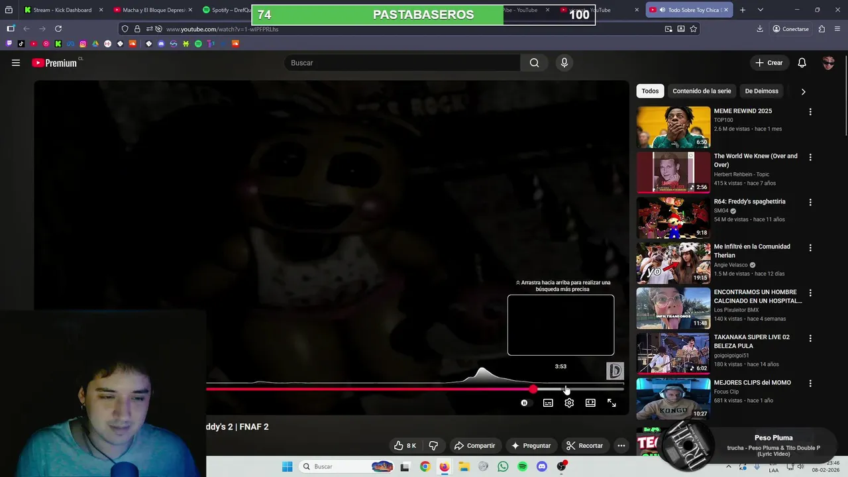Switch to the Stream - Kick Dashboard tab
The width and height of the screenshot is (848, 477).
tap(62, 10)
